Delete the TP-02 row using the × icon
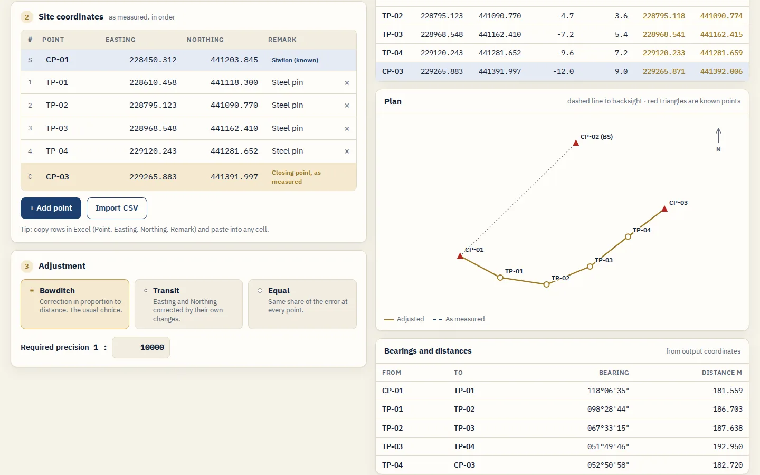 347,106
